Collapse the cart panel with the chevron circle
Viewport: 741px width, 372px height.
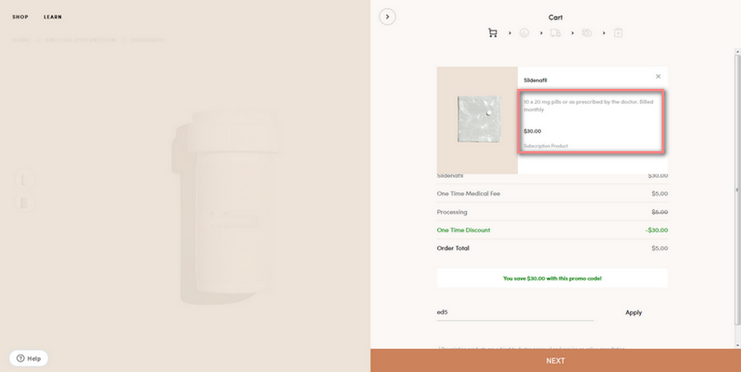point(387,17)
